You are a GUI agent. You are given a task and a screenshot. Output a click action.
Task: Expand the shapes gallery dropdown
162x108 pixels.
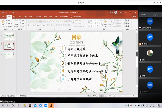(101, 25)
